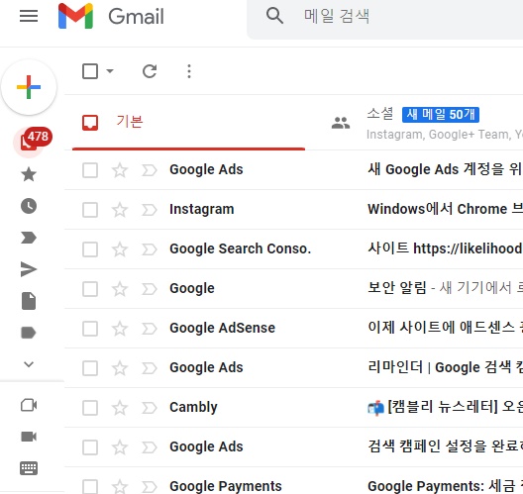This screenshot has width=523, height=494.
Task: Open the 새 Google Ads 계정 mail subject
Action: click(445, 169)
